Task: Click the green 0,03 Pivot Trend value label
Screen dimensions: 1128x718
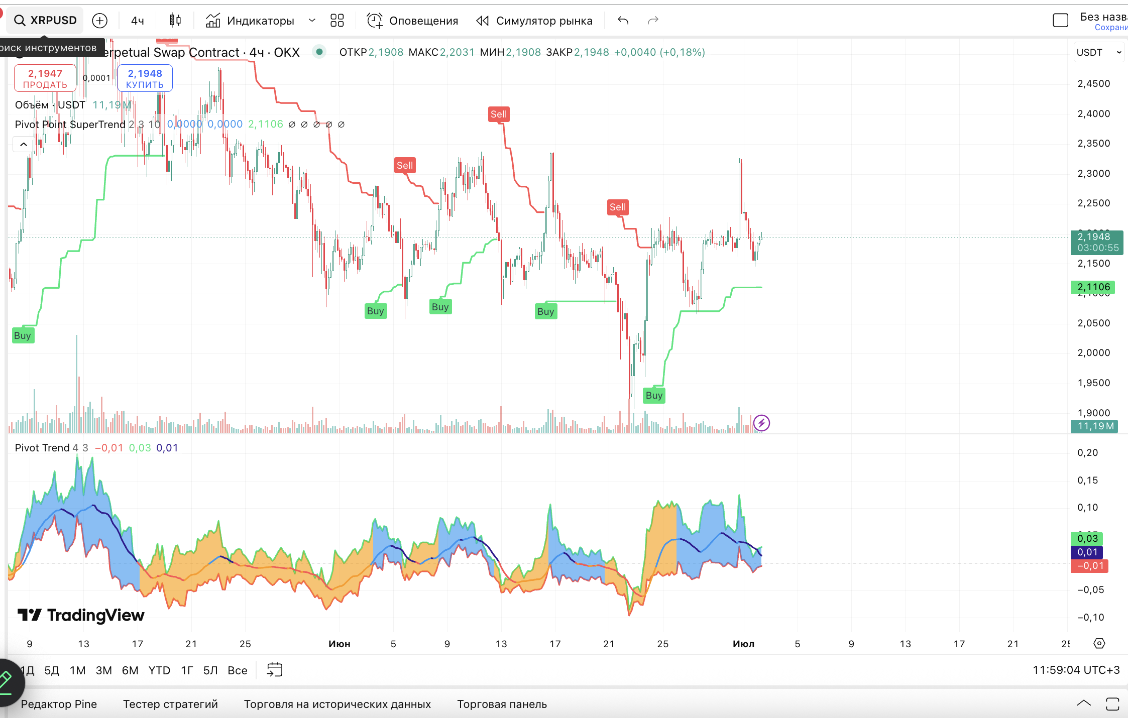Action: tap(1087, 538)
